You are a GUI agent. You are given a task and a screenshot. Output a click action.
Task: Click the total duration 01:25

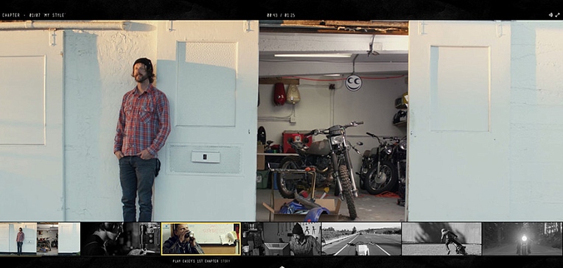(x=290, y=15)
